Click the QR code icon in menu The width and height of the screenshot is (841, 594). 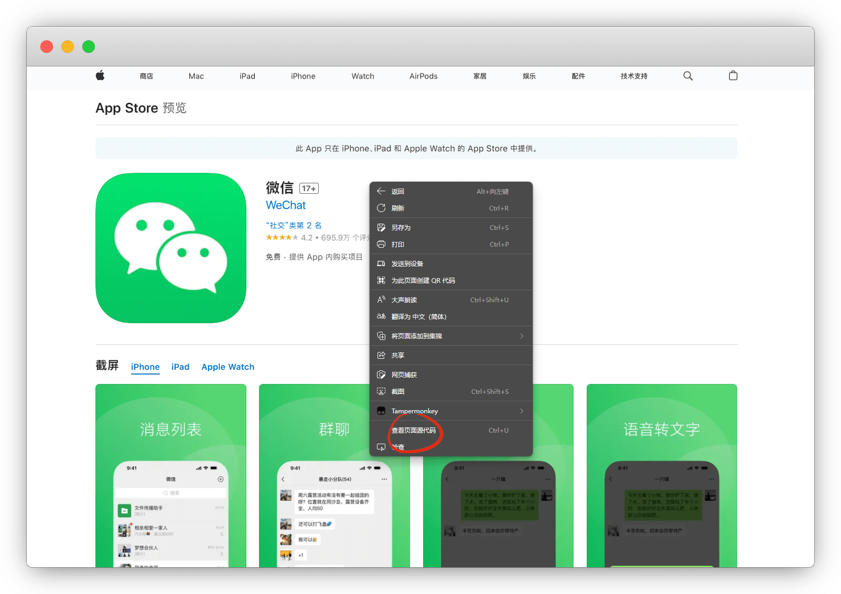pyautogui.click(x=381, y=281)
